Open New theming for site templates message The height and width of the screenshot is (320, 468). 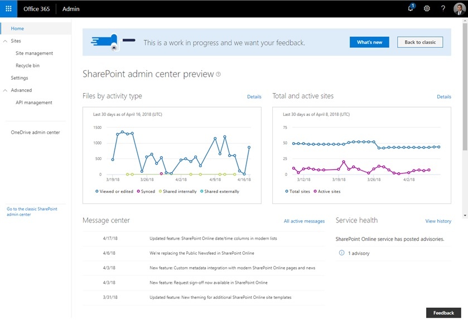coord(220,297)
